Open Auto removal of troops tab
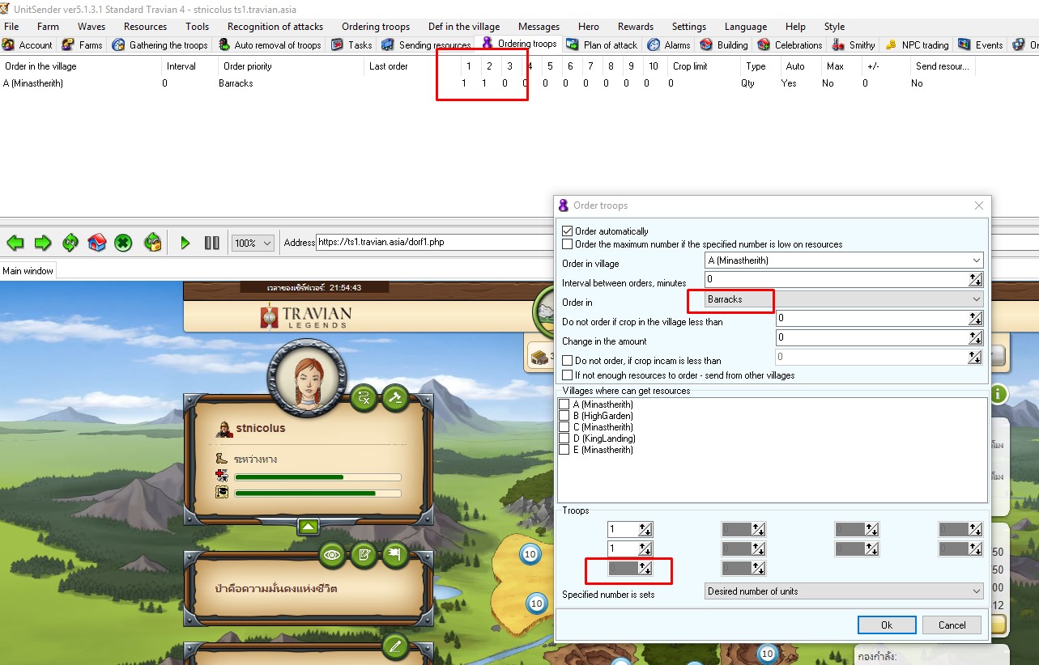Screen dimensions: 1039x665 pos(270,44)
